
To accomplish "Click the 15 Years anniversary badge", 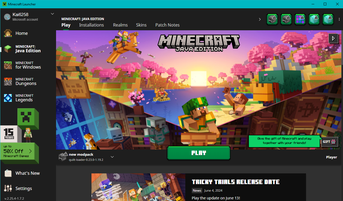I will 9,134.
